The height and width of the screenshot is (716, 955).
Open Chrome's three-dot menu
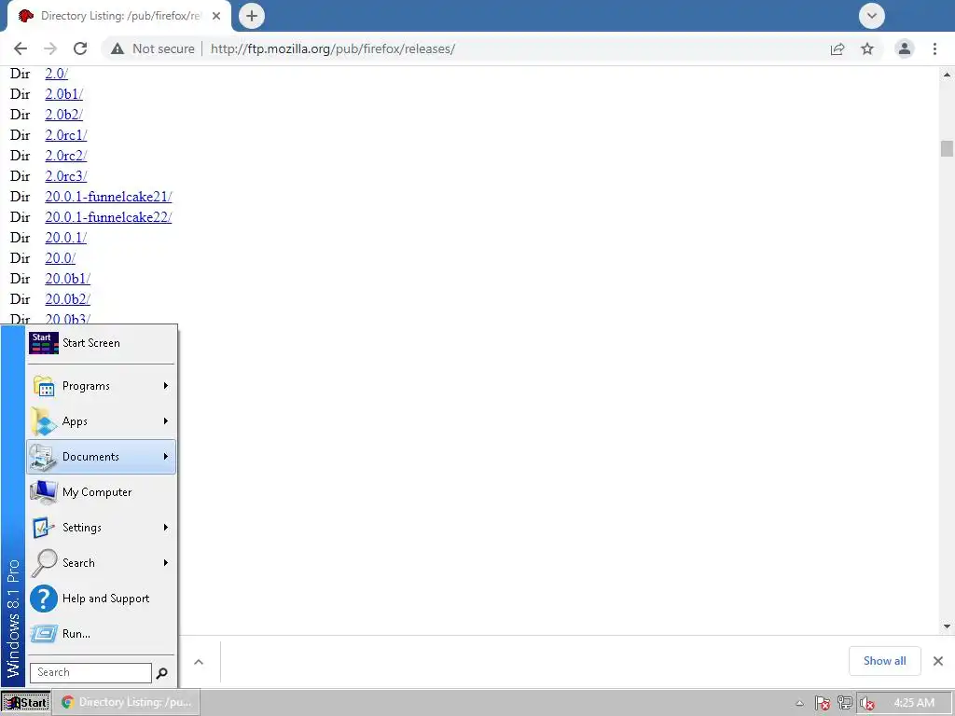click(934, 48)
